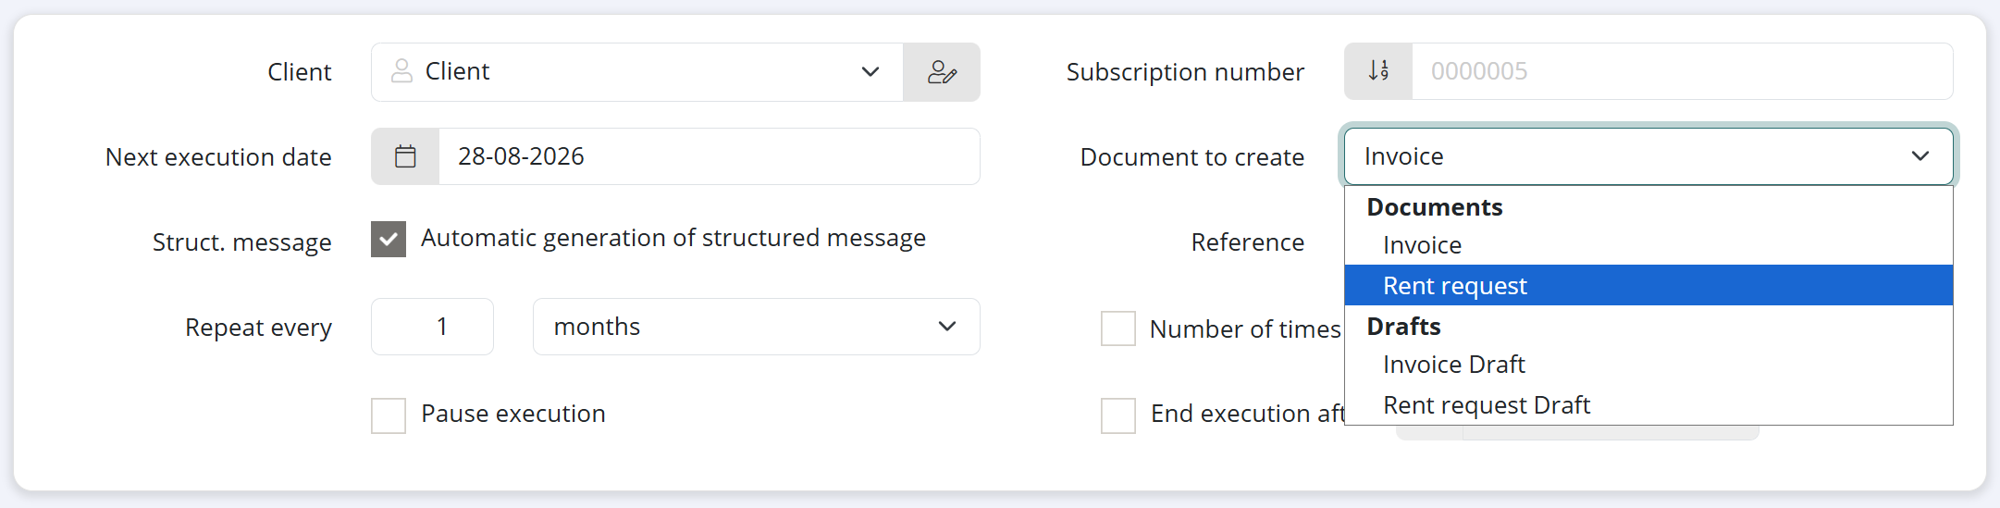Uncheck the structured message checkmark box
Viewport: 2000px width, 508px height.
[389, 239]
